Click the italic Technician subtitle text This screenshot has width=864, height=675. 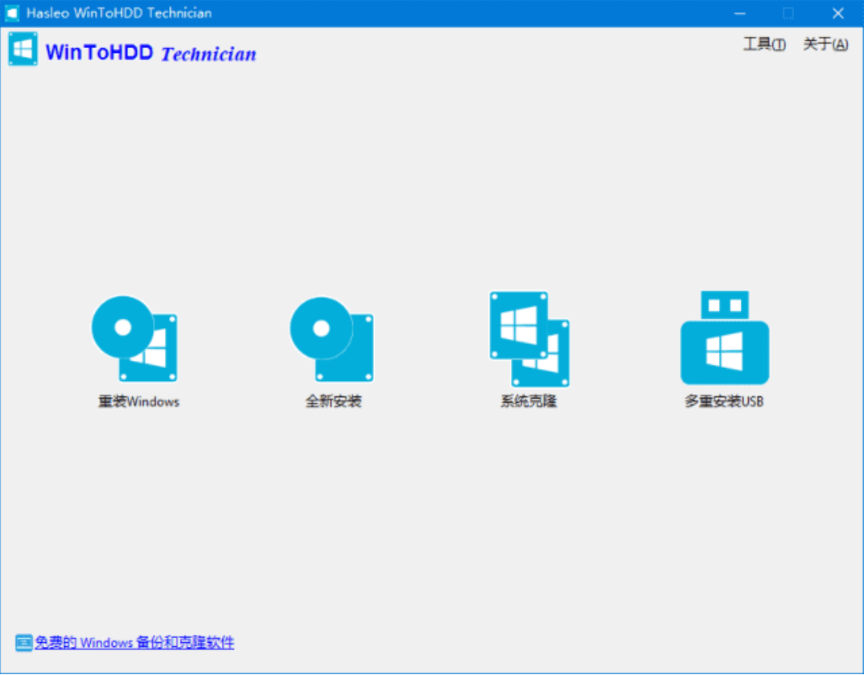[207, 54]
